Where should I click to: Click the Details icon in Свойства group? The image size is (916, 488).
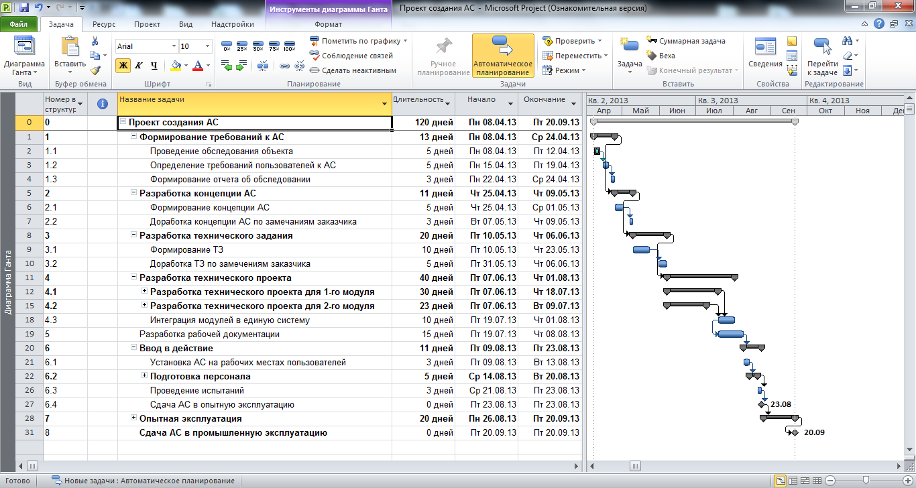click(x=792, y=56)
